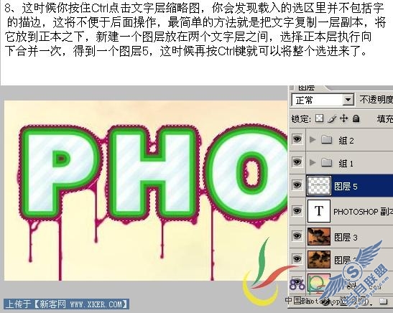Hide the PHOTOSHOP 副本 text layer
The image size is (393, 313).
pyautogui.click(x=297, y=211)
